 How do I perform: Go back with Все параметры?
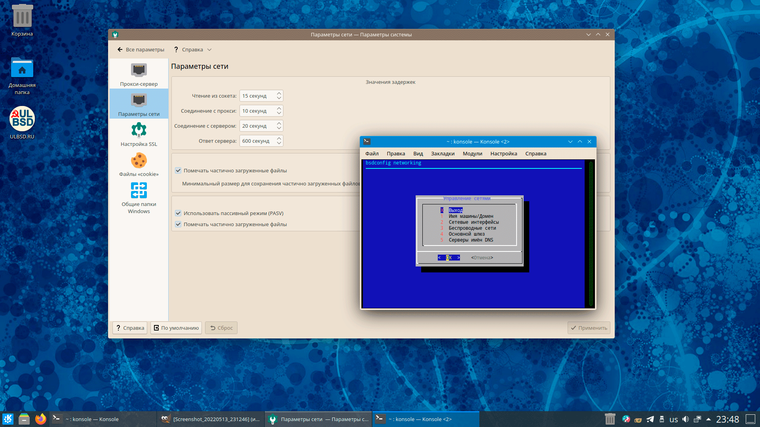tap(141, 49)
